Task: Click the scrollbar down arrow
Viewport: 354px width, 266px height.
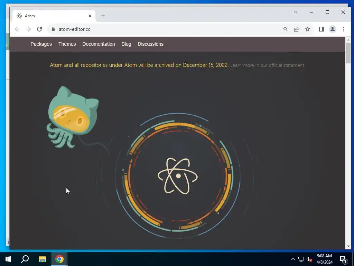Action: coord(348,246)
